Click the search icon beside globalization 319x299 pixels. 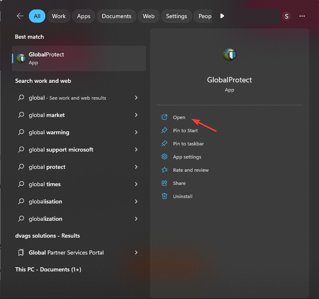point(21,219)
